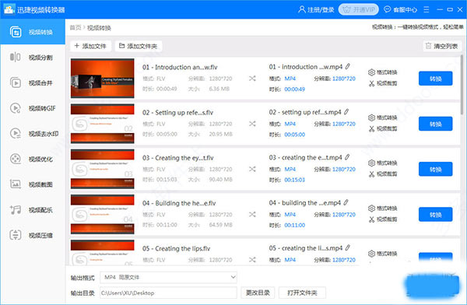Click the 打开文件夹 button
467x305 pixels.
point(302,293)
